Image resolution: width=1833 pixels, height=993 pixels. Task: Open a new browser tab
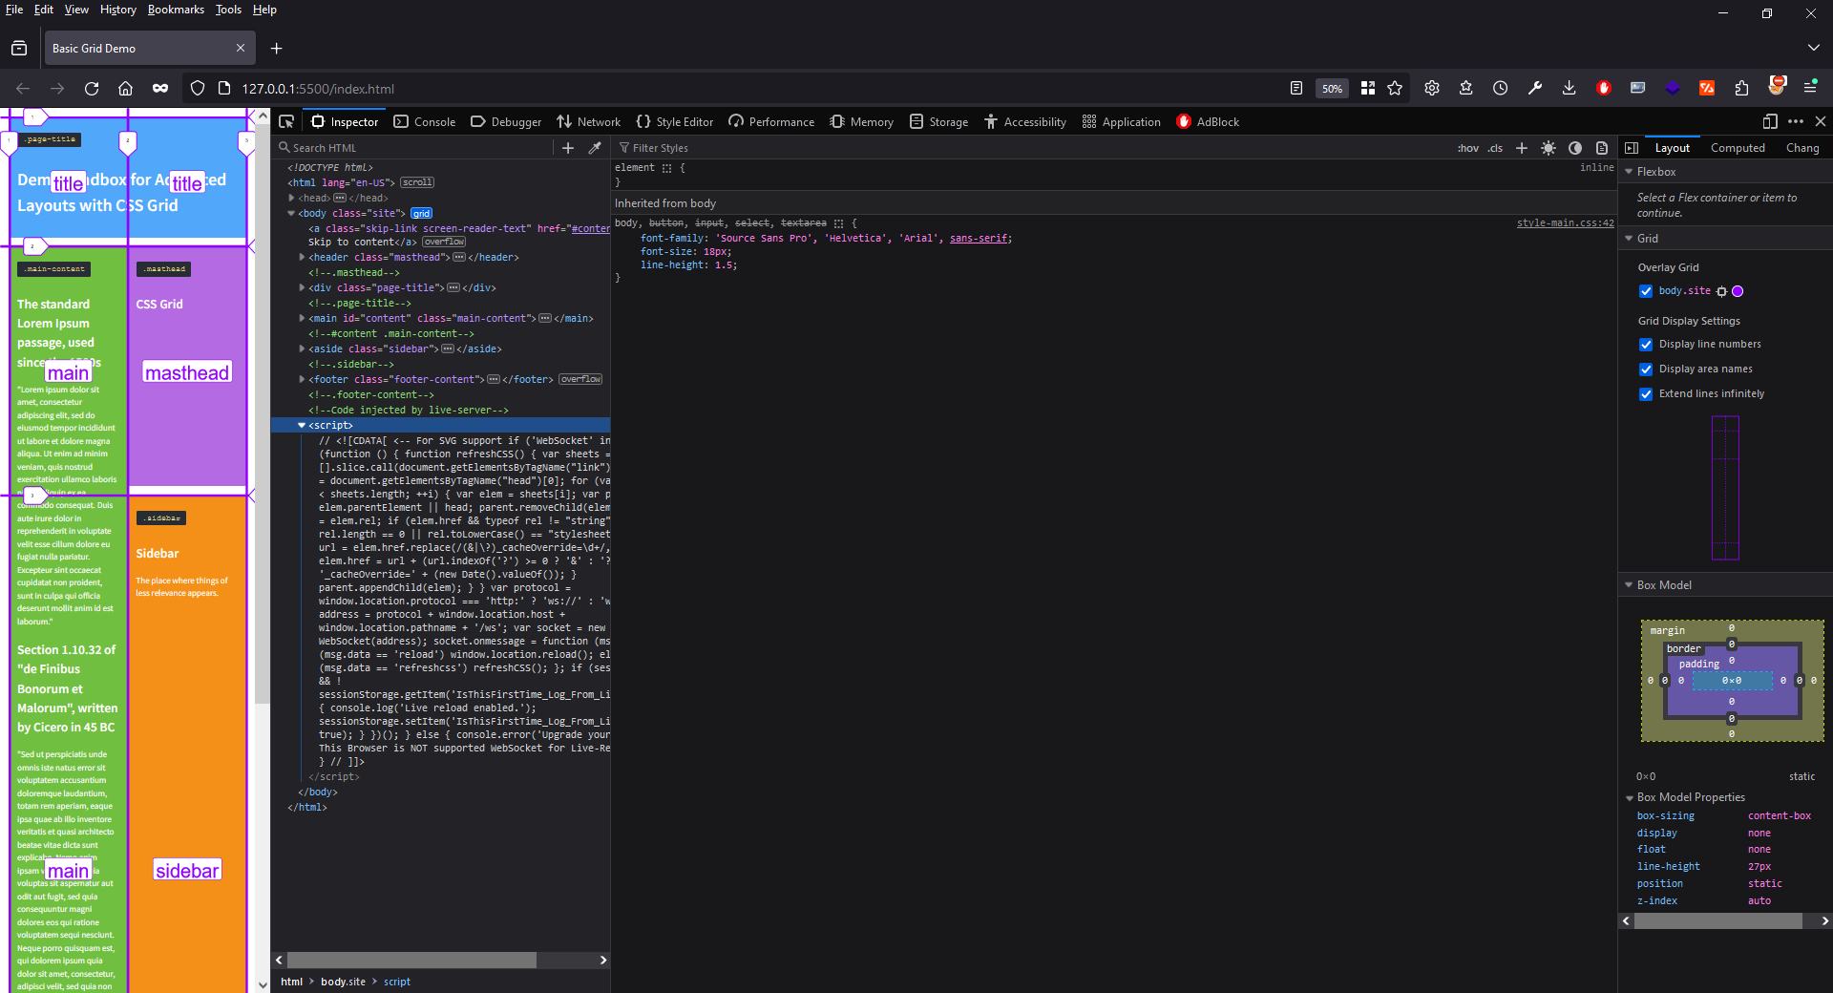pos(276,49)
